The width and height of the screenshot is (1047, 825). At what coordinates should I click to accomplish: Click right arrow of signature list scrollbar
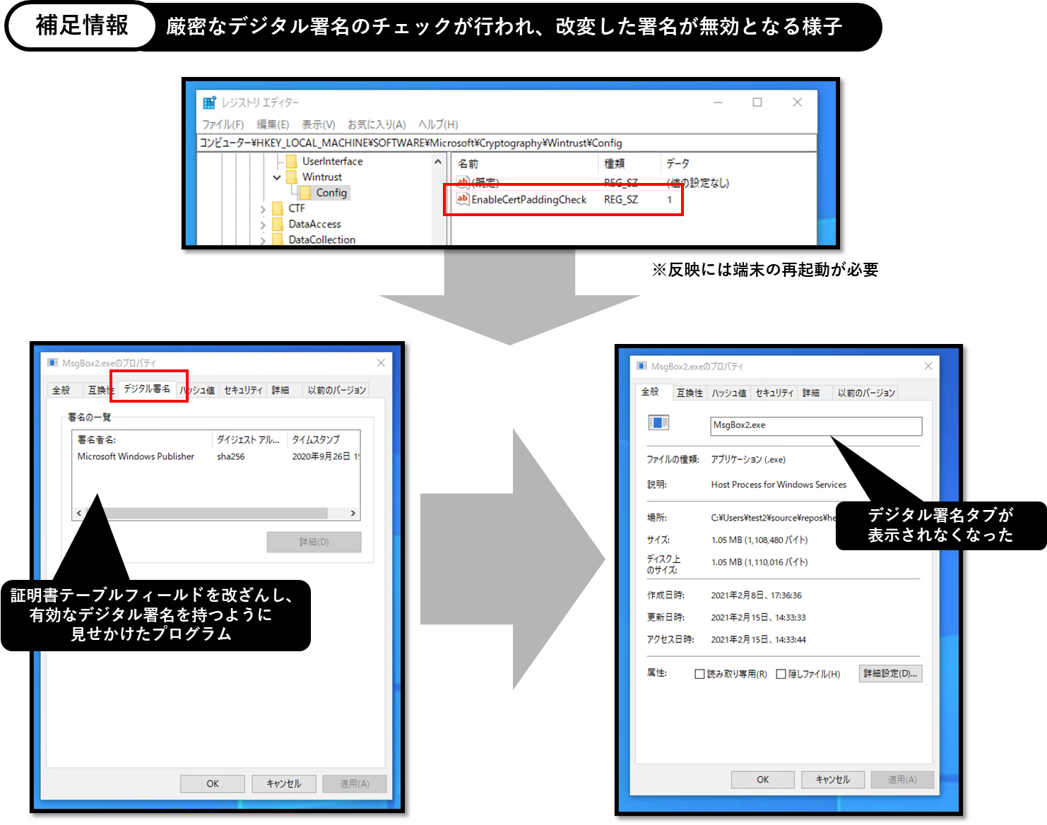353,514
